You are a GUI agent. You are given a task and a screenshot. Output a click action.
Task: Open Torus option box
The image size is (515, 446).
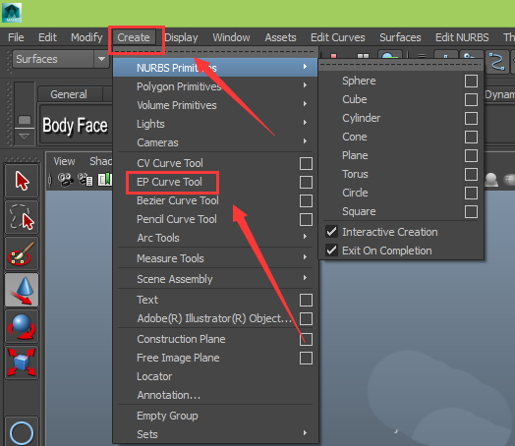tap(471, 174)
